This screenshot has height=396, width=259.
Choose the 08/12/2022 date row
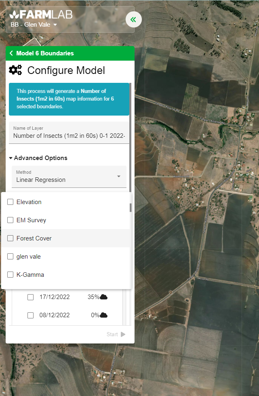[x=55, y=315]
